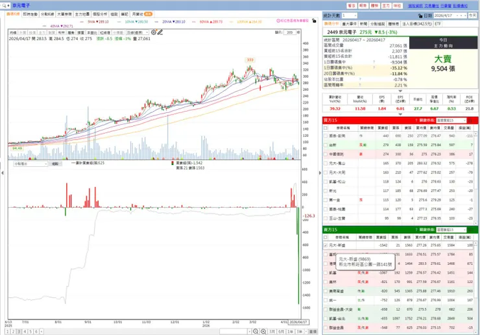
Task: Expand the arrow below the 區間周轉率 summary
Action: pos(400,91)
